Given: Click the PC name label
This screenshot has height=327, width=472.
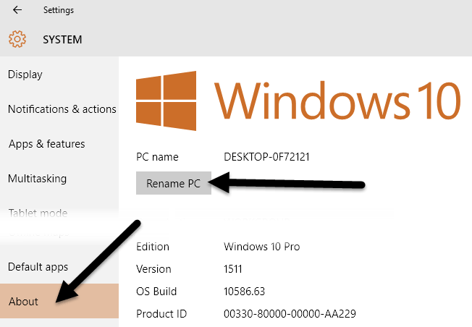Looking at the screenshot, I should [157, 157].
